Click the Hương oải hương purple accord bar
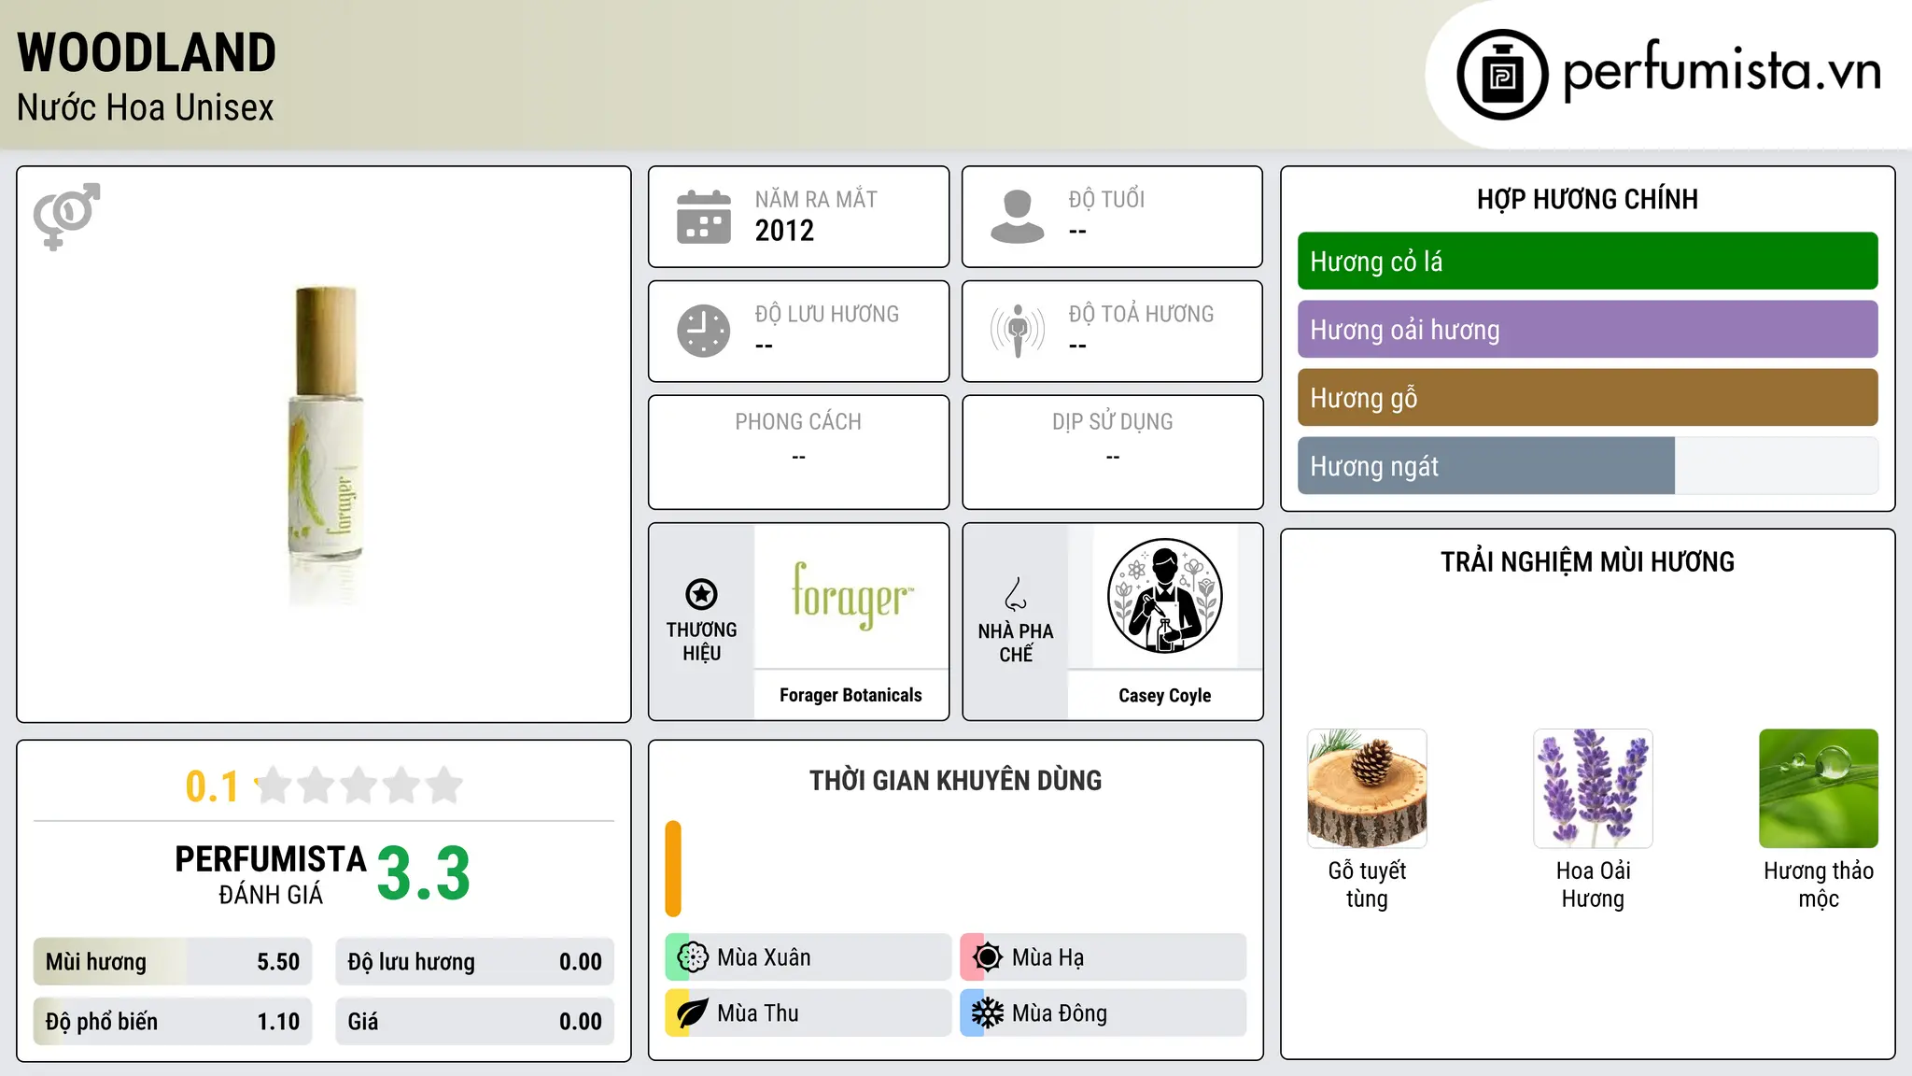This screenshot has width=1912, height=1076. click(x=1587, y=330)
